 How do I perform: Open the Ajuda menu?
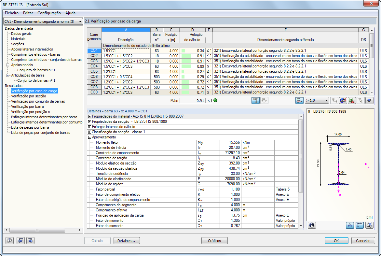pos(70,13)
